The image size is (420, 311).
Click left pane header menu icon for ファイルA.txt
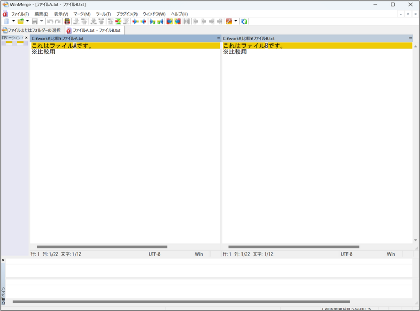[218, 38]
